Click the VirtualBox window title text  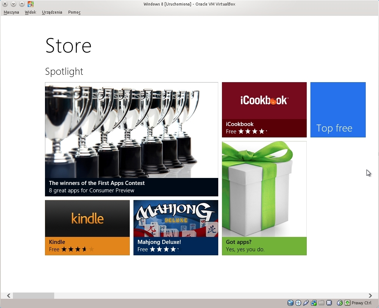click(189, 4)
